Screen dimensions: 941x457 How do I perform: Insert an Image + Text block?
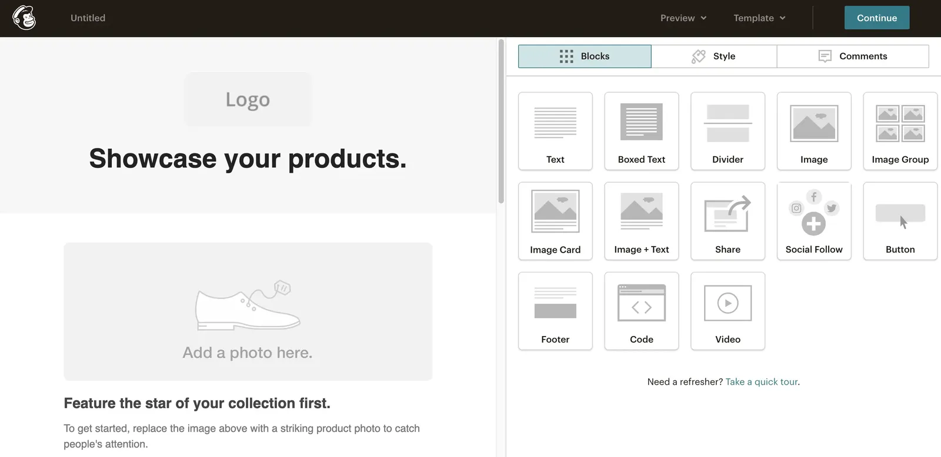coord(642,221)
